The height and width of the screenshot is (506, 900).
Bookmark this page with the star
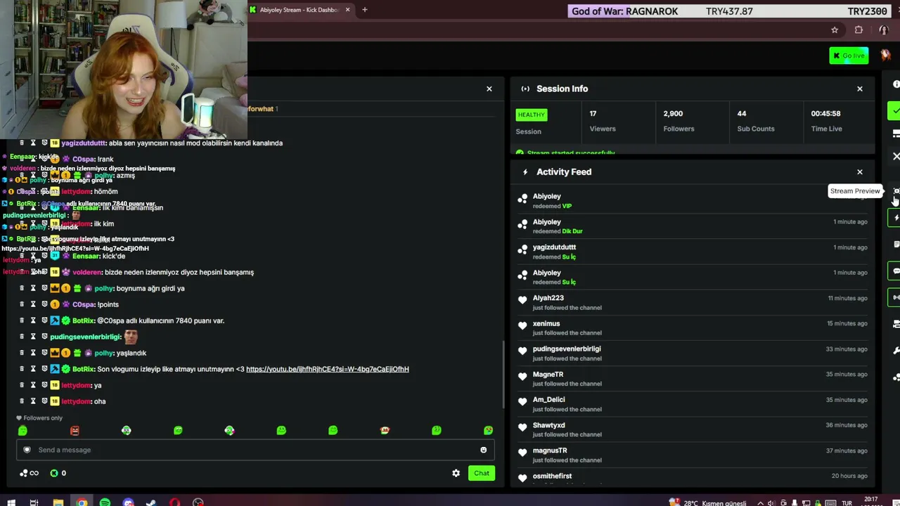coord(835,30)
